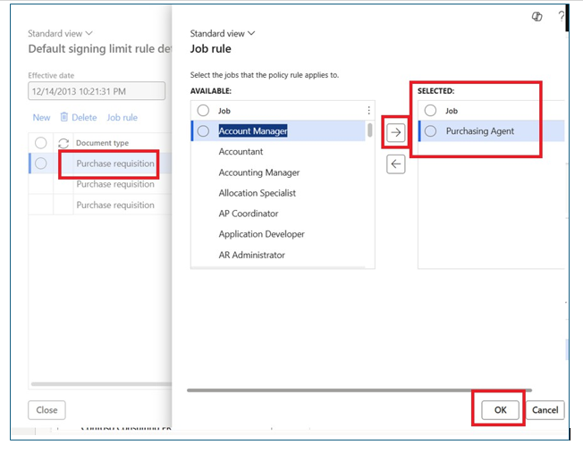Click the Effective date input field
583x453 pixels.
point(96,91)
